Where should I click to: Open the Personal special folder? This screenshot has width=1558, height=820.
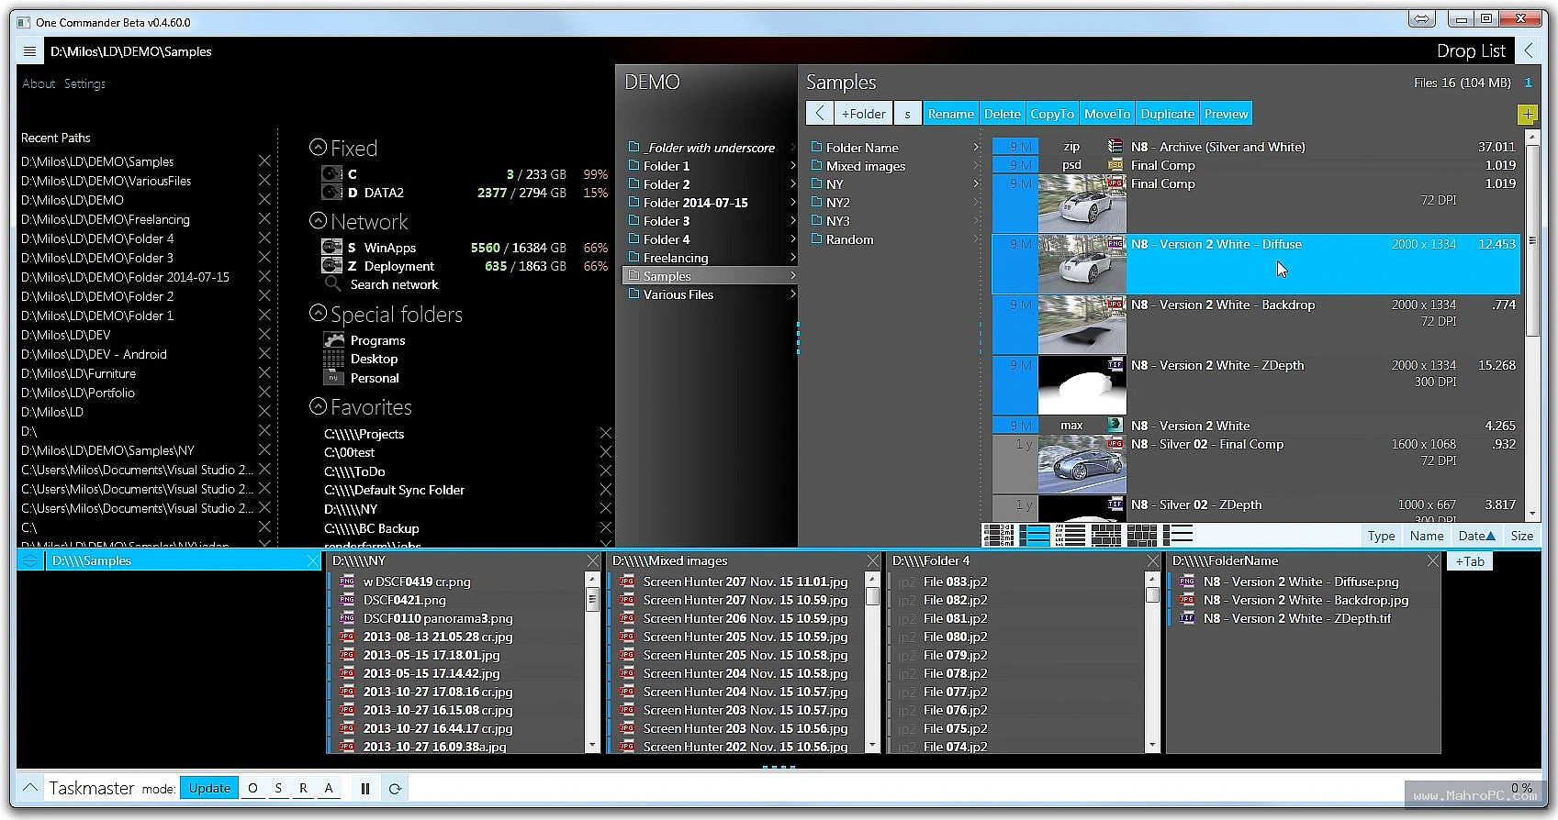362,378
